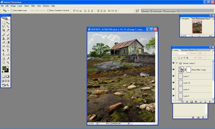215x129 pixels.
Task: Select the Pen tool
Action: pyautogui.click(x=4, y=54)
